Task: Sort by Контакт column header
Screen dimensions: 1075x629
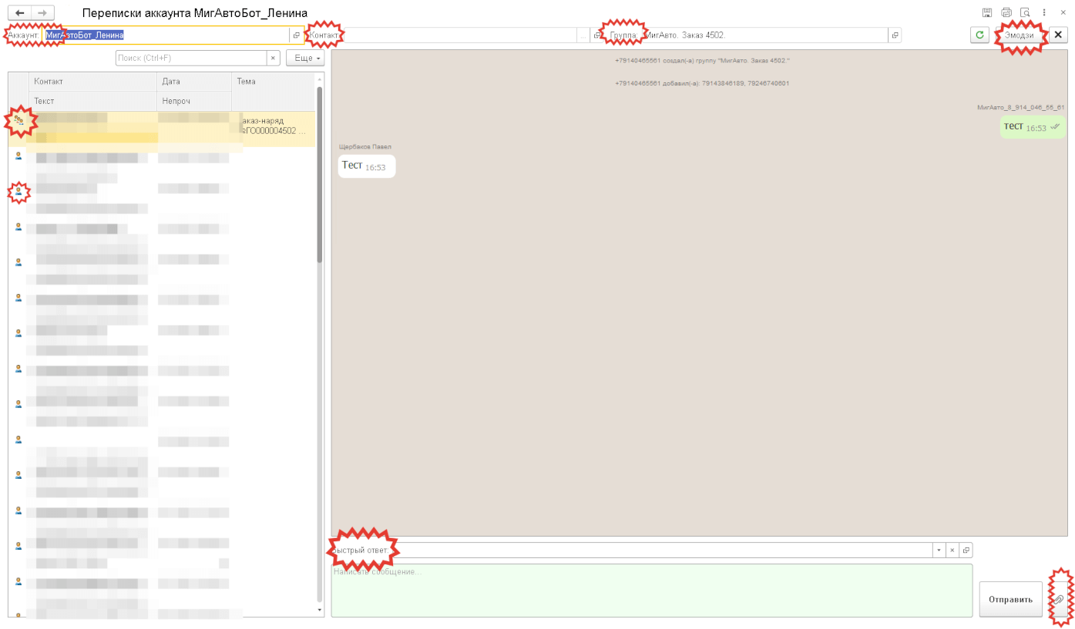Action: tap(92, 82)
